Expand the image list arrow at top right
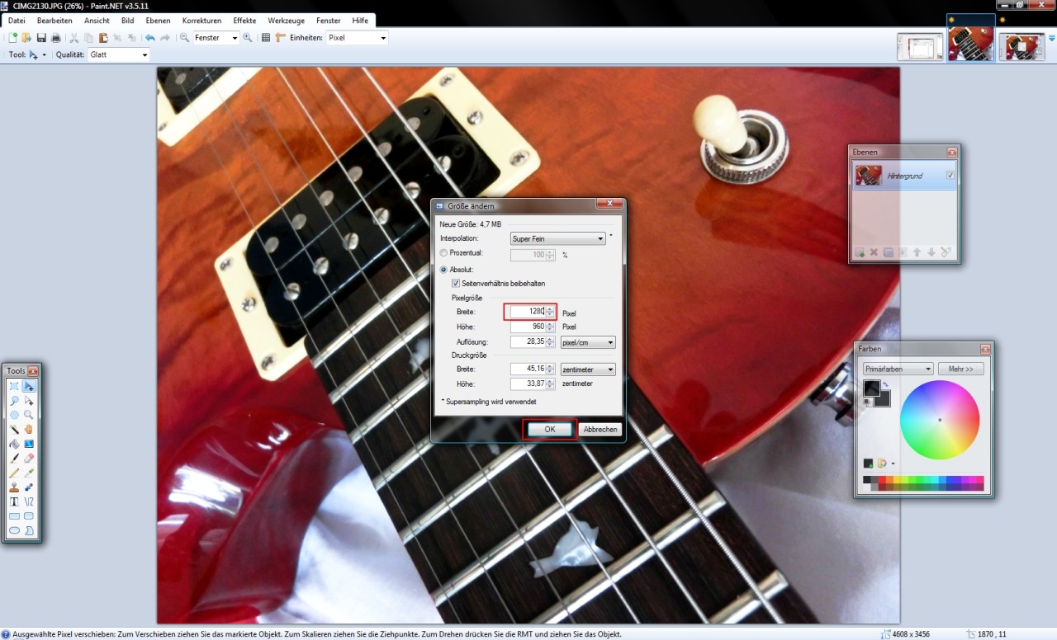The width and height of the screenshot is (1057, 640). 1051,38
